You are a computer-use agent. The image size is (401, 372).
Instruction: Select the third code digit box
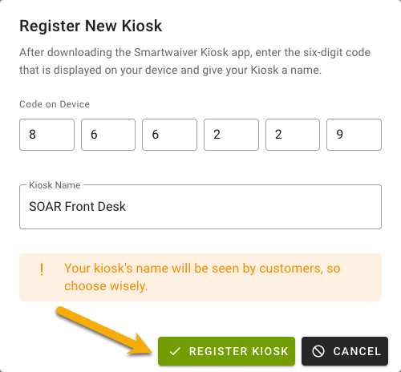(x=169, y=135)
